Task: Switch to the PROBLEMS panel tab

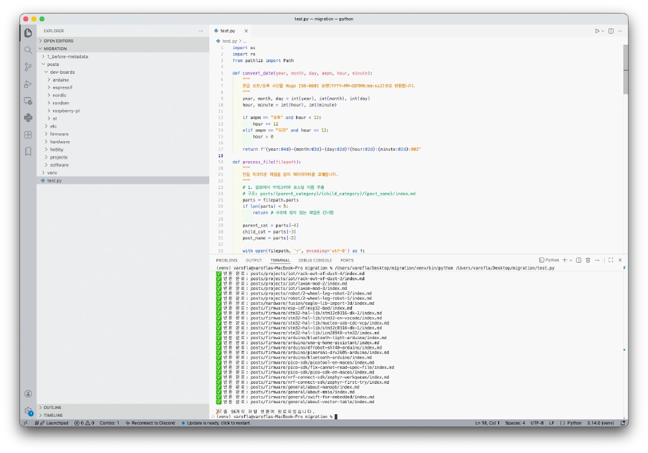Action: (x=226, y=260)
